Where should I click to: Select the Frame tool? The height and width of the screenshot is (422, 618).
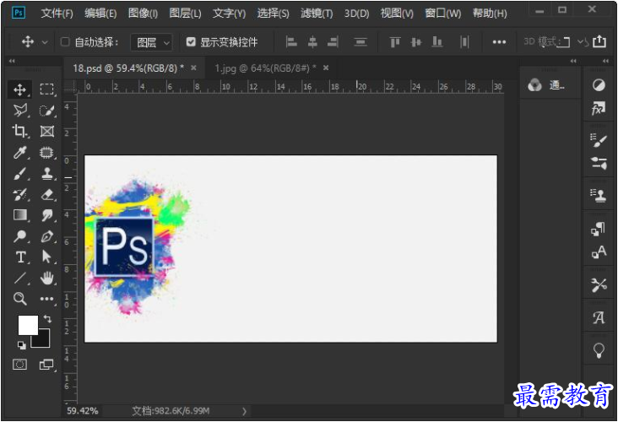pyautogui.click(x=47, y=131)
